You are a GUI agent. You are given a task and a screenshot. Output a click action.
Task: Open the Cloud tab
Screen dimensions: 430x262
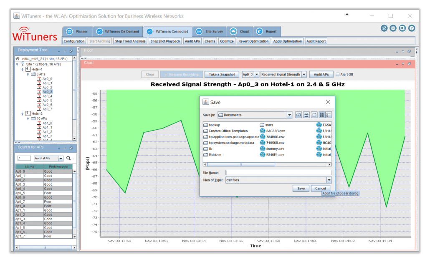click(240, 32)
